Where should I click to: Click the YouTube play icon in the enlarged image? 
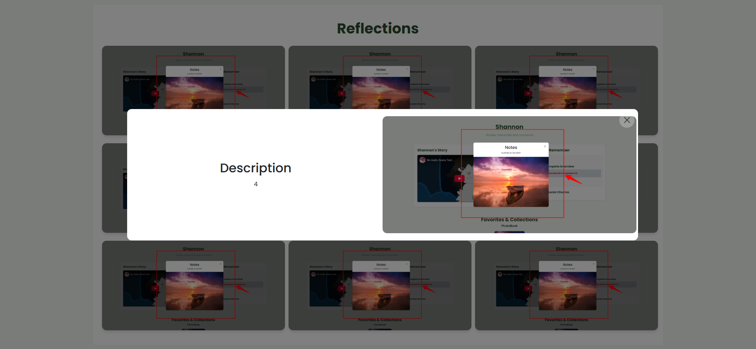coord(459,179)
